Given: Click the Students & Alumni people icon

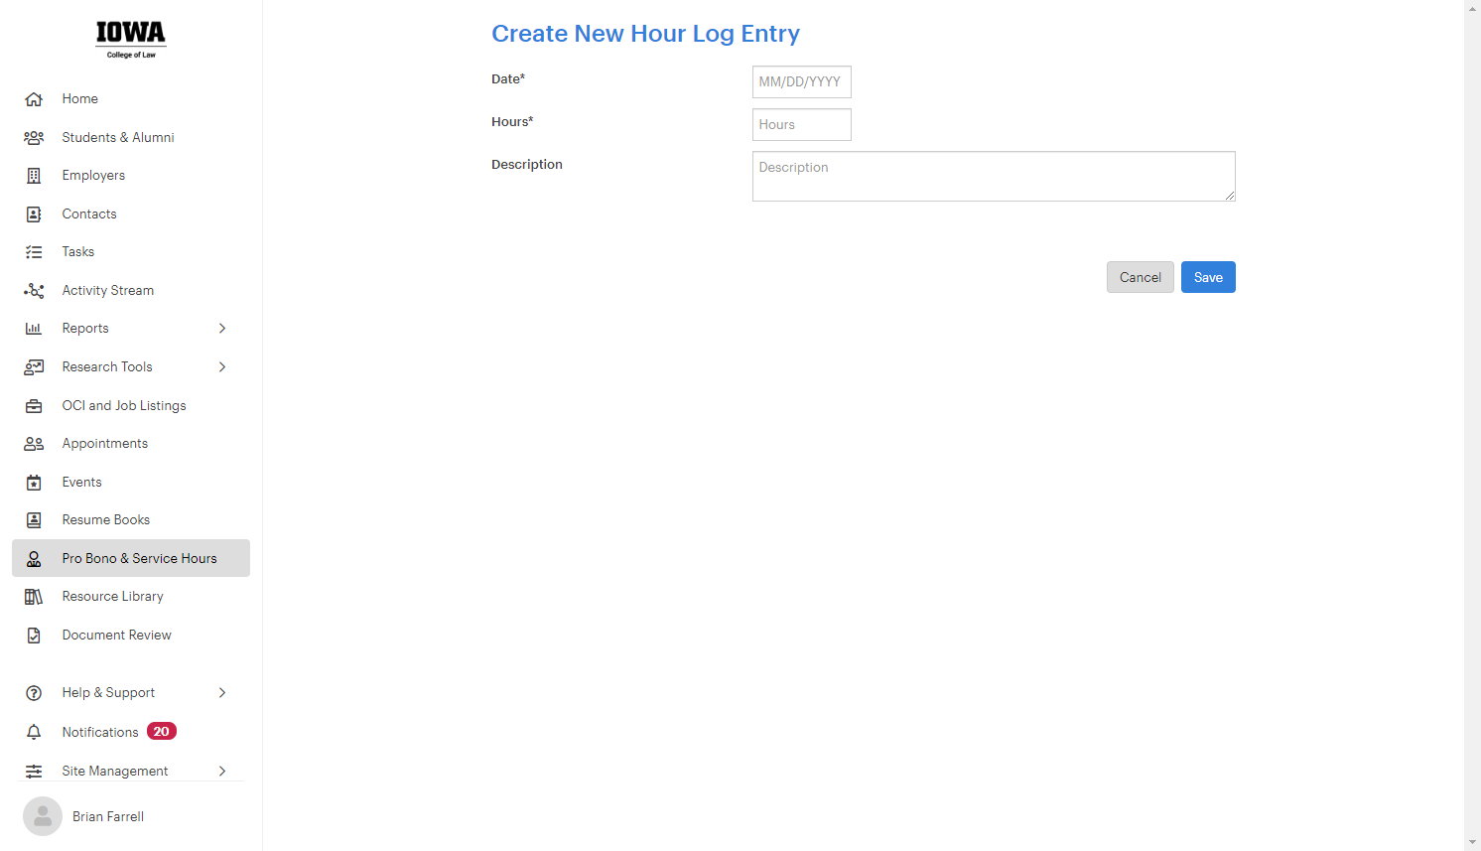Looking at the screenshot, I should [34, 138].
